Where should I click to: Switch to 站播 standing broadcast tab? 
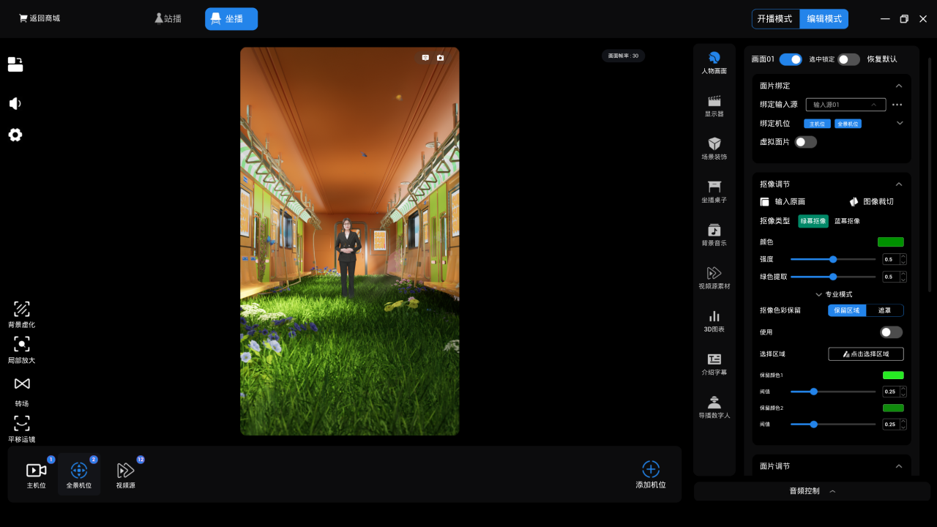click(x=168, y=19)
